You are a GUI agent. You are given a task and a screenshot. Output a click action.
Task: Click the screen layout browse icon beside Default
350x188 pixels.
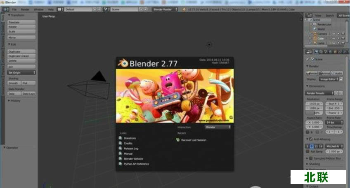pos(60,9)
